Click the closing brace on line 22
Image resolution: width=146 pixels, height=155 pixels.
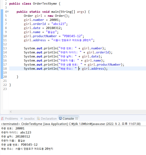click(10, 85)
